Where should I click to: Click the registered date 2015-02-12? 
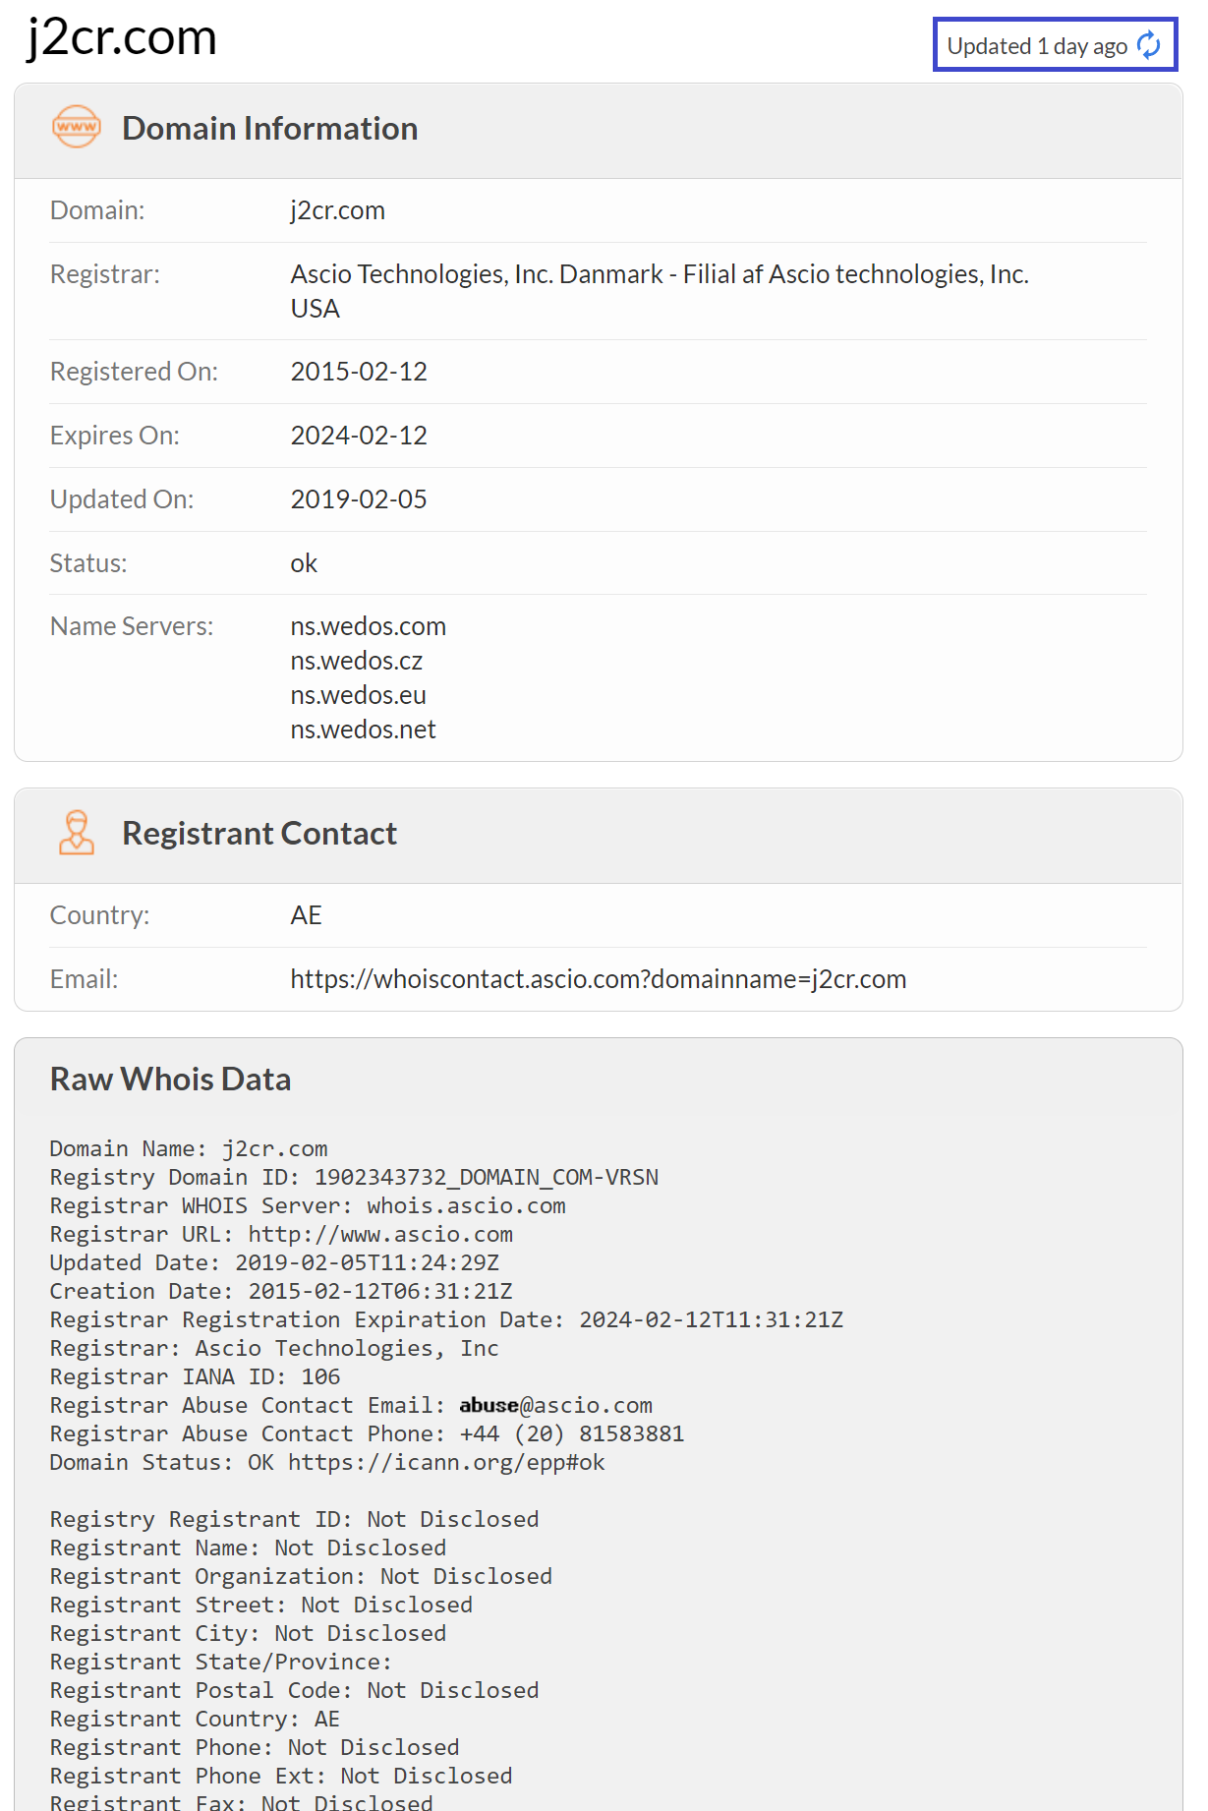359,372
